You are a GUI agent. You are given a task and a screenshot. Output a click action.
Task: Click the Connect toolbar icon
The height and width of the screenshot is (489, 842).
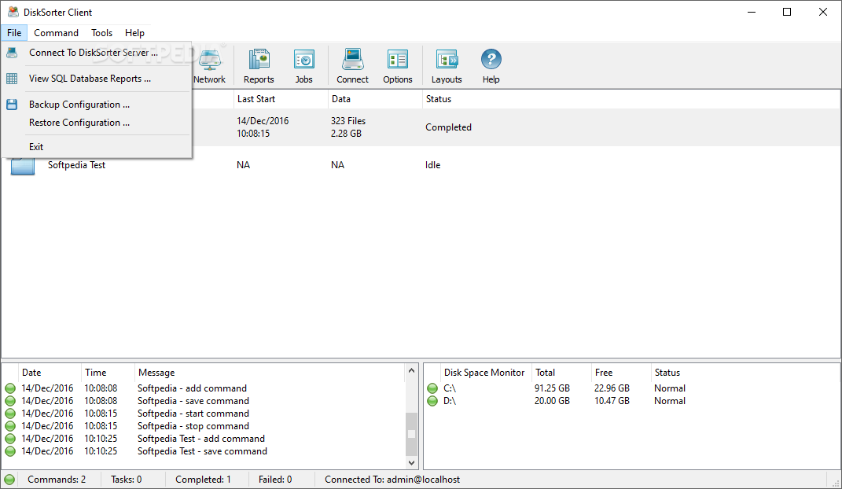tap(353, 66)
